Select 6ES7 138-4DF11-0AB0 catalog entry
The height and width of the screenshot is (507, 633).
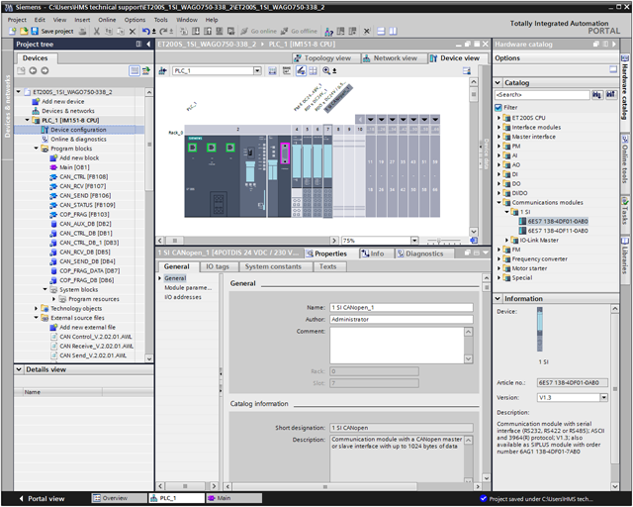(x=558, y=231)
